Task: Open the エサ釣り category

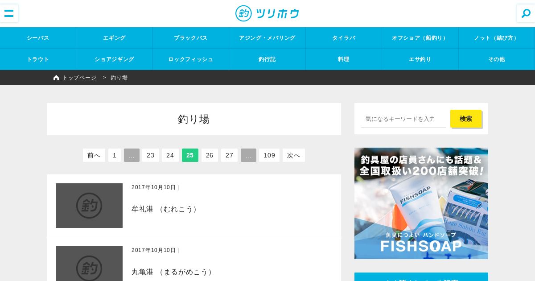Action: [420, 59]
